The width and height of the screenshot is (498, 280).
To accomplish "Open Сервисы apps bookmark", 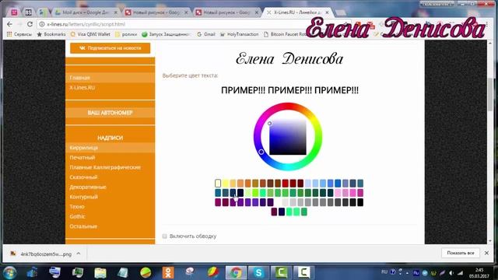I will pos(19,34).
